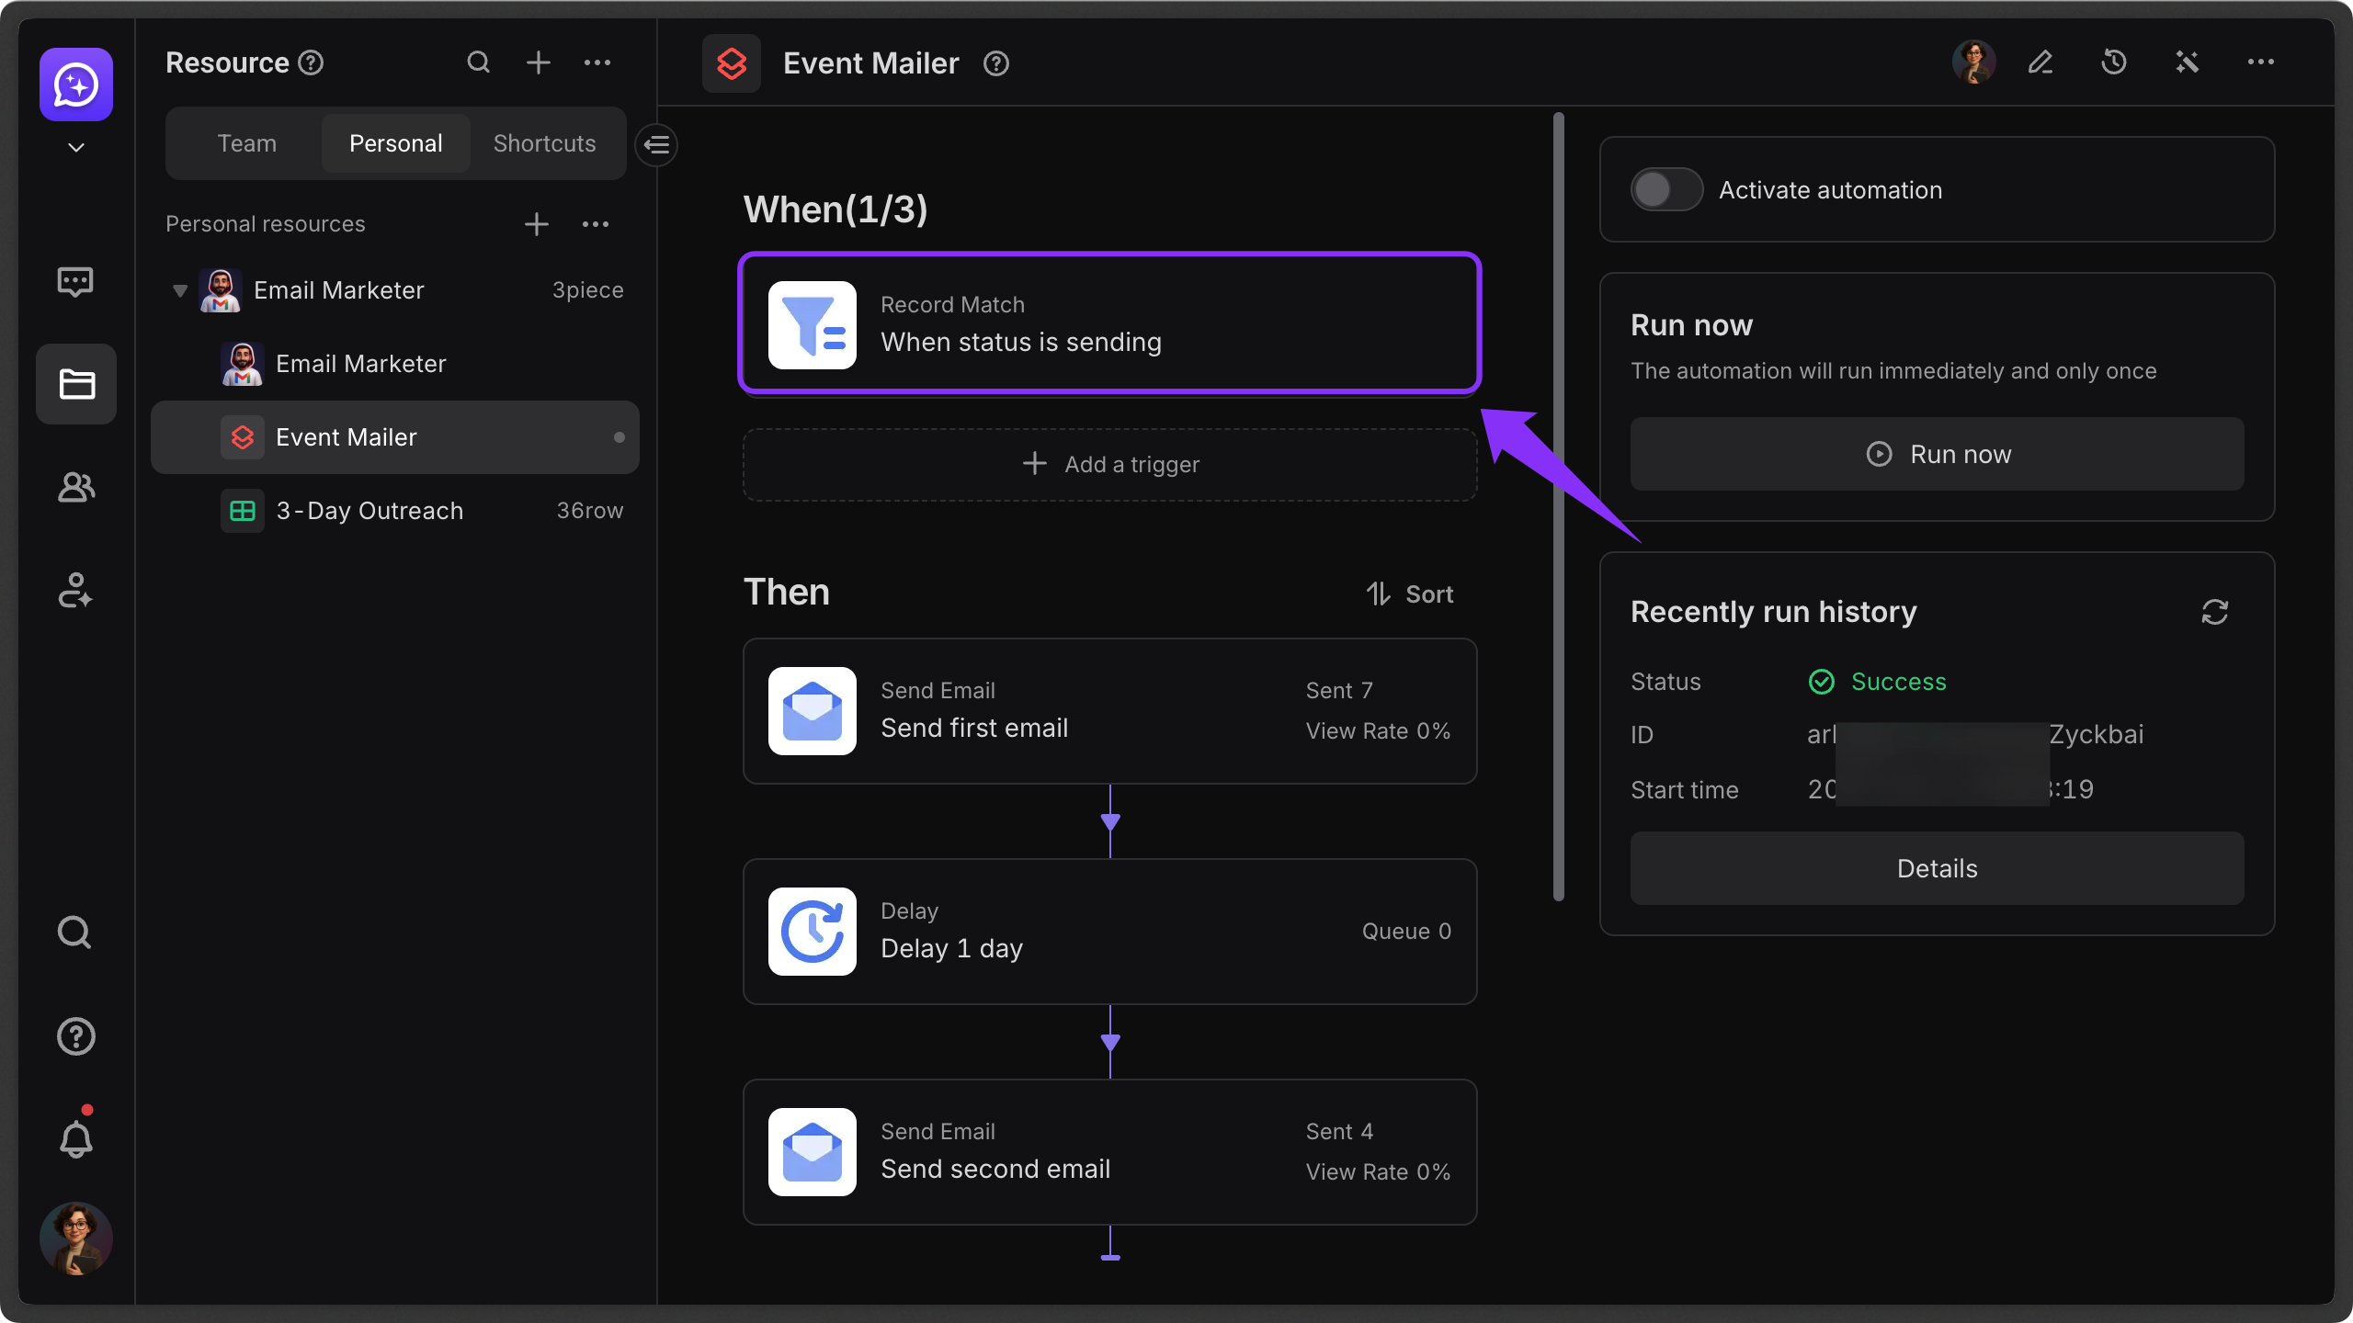The height and width of the screenshot is (1323, 2353).
Task: Open the notifications bell
Action: tap(76, 1139)
